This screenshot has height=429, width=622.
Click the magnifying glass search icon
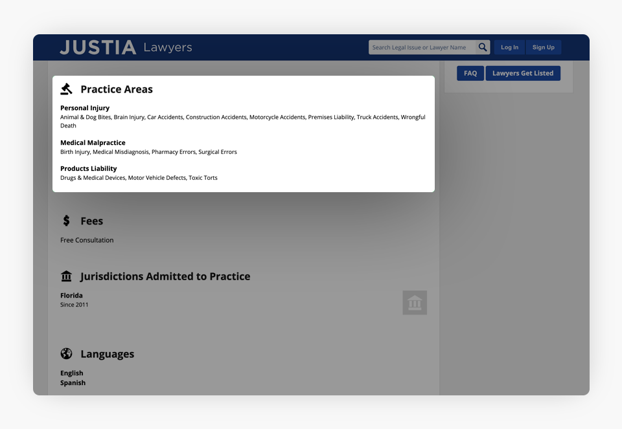click(483, 47)
